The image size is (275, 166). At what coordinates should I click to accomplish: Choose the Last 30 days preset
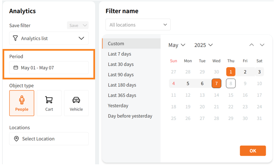(x=121, y=64)
